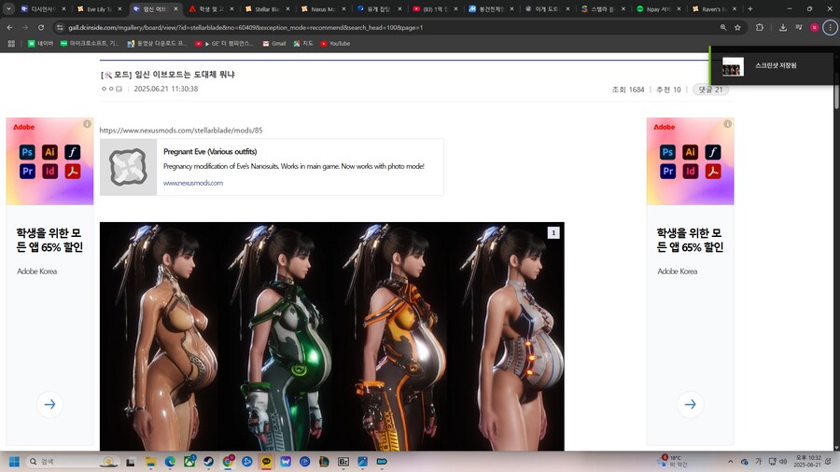Click the right ad 'Adobe Korea' label

pyautogui.click(x=678, y=271)
